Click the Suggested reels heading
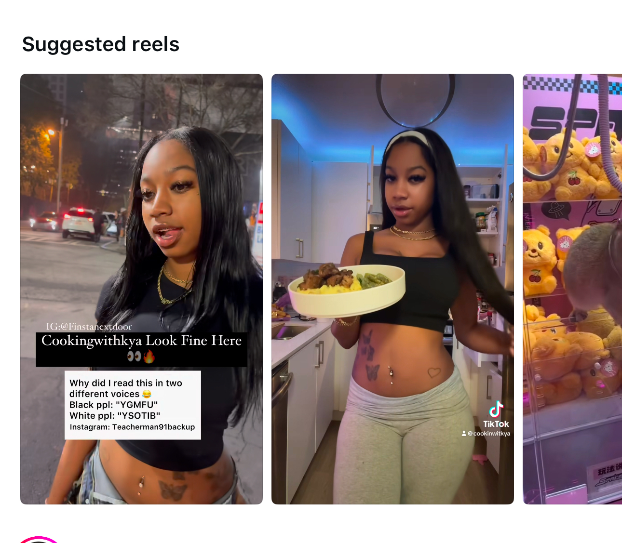622x543 pixels. coord(101,44)
